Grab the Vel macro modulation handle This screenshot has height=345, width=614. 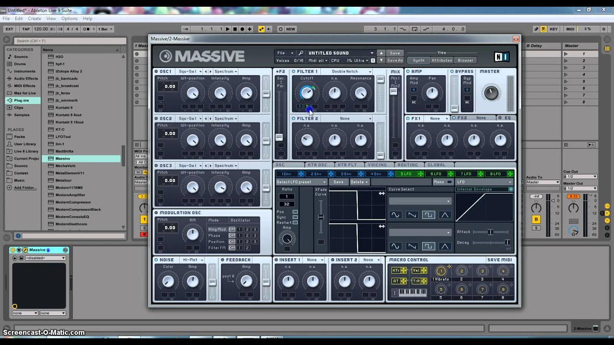(x=424, y=270)
